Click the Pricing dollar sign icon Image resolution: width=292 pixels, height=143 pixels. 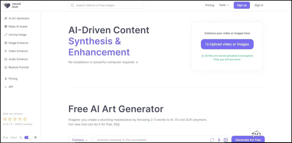(6, 79)
